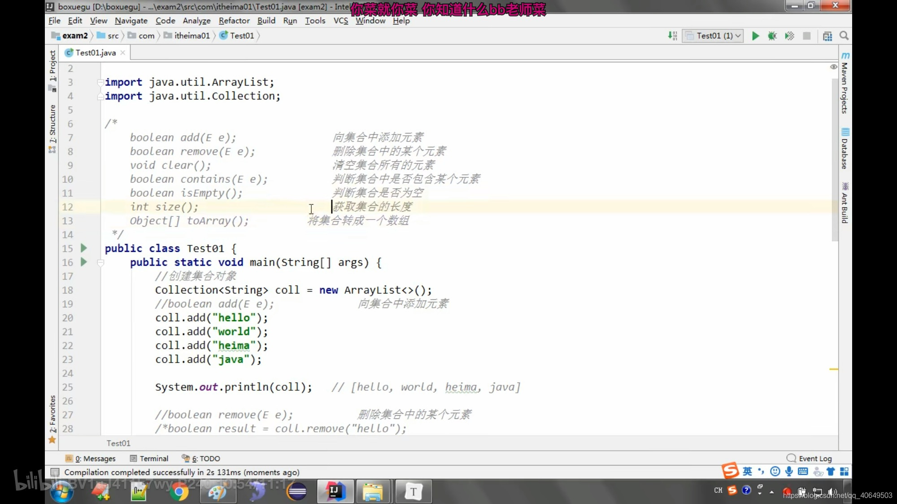897x504 pixels.
Task: Click Sogou input emoji smiley icon
Action: click(775, 471)
